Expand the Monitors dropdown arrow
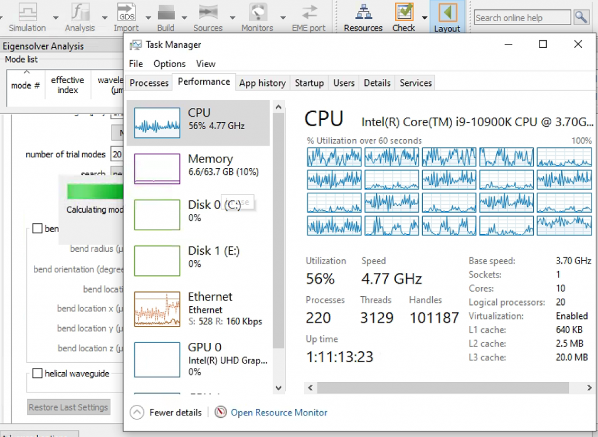Image resolution: width=598 pixels, height=437 pixels. [283, 18]
